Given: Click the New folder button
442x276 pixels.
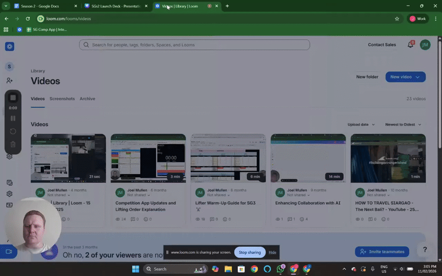Looking at the screenshot, I should [x=367, y=77].
